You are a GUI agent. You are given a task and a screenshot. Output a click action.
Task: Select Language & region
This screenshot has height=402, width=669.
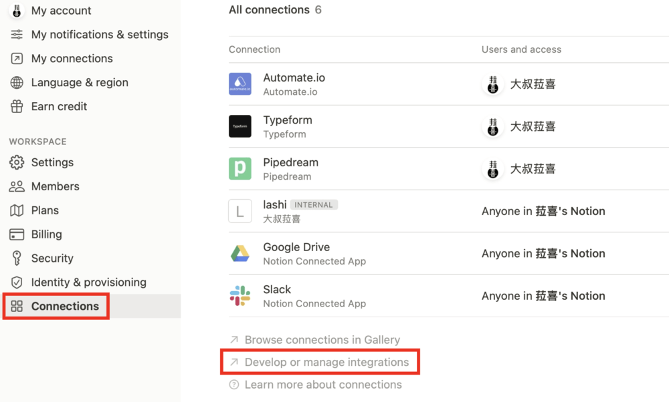click(80, 83)
